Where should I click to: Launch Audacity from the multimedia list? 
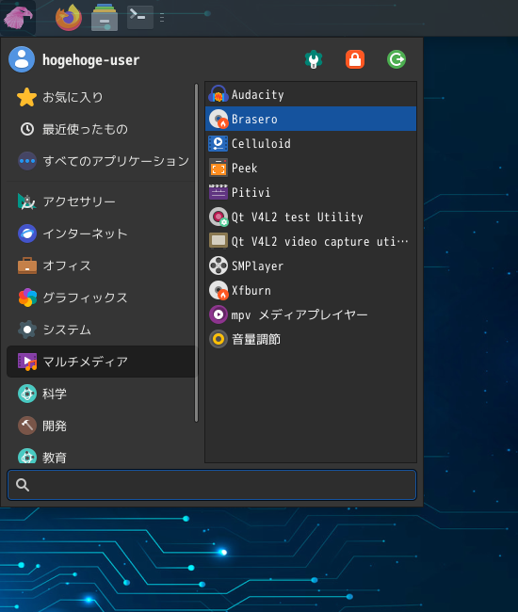[311, 94]
